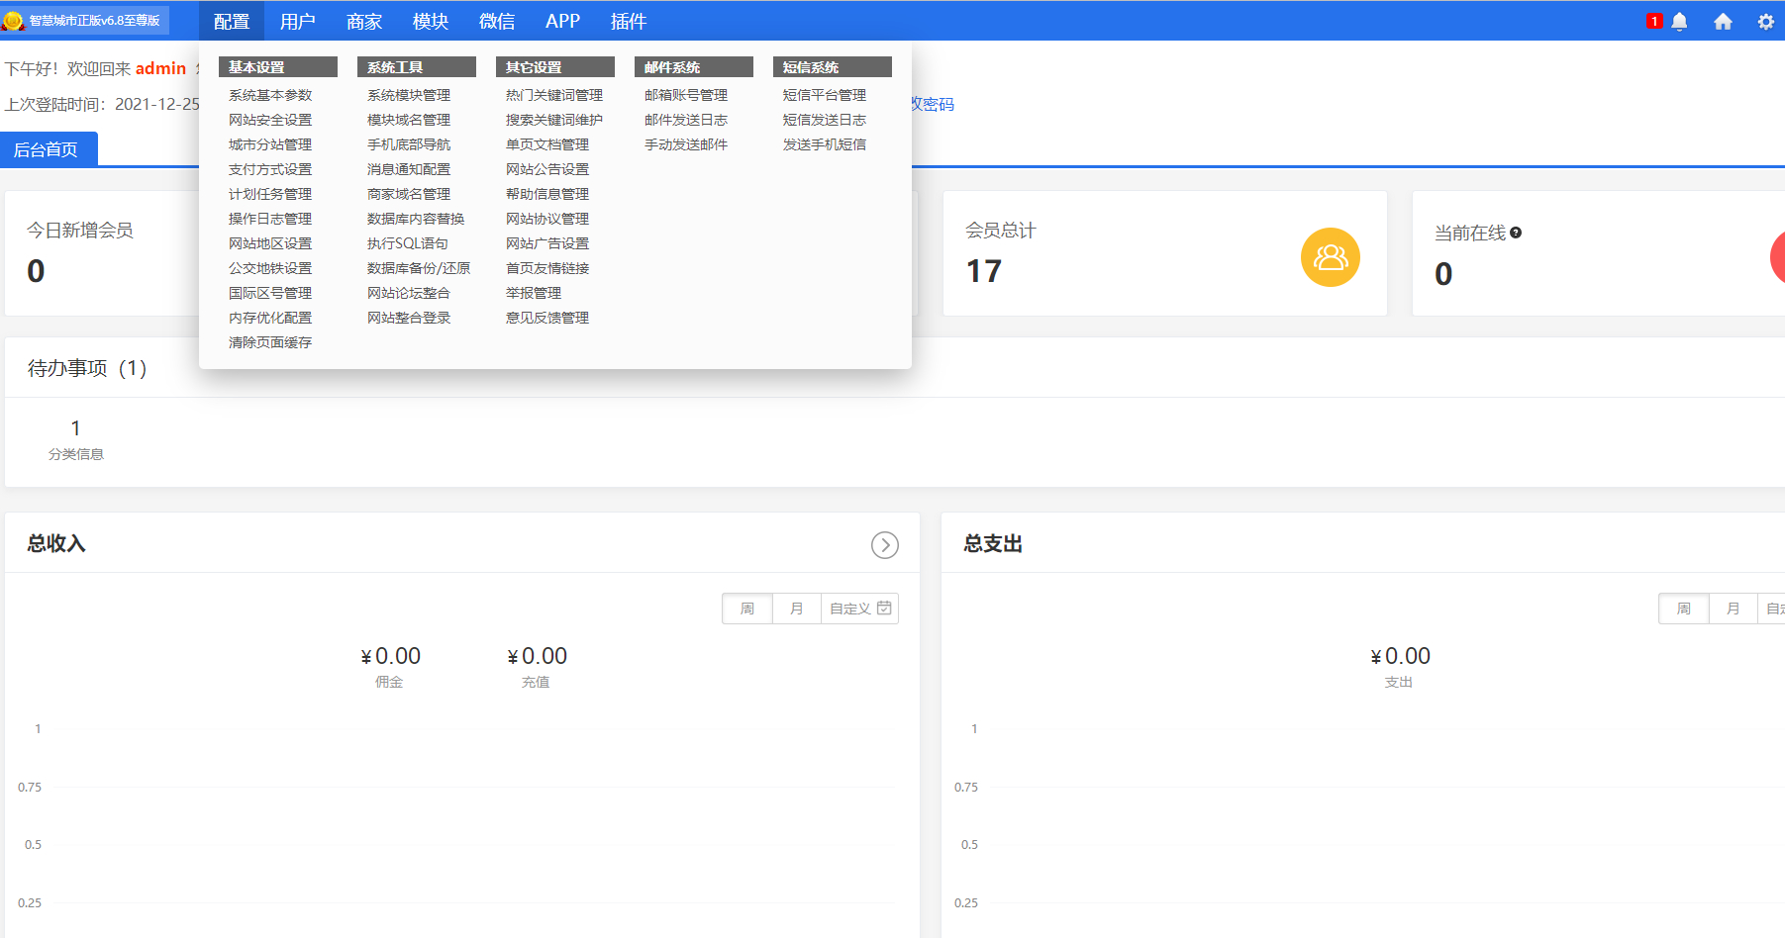Select 月 range in expense chart
Screen dimensions: 1785x938
click(1734, 609)
